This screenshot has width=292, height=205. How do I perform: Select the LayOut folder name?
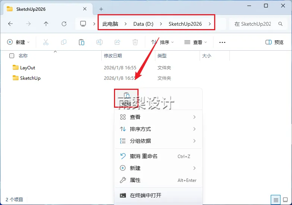[28, 68]
